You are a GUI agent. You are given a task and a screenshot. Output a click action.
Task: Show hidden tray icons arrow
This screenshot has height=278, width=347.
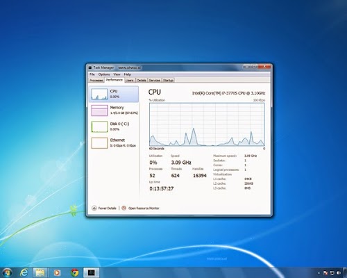click(x=319, y=273)
